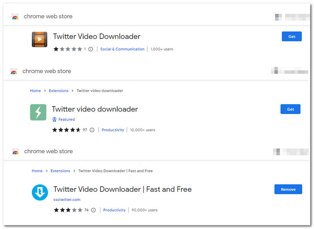Open Productivity category for the 10,000+ users extension
314x229 pixels.
point(113,130)
